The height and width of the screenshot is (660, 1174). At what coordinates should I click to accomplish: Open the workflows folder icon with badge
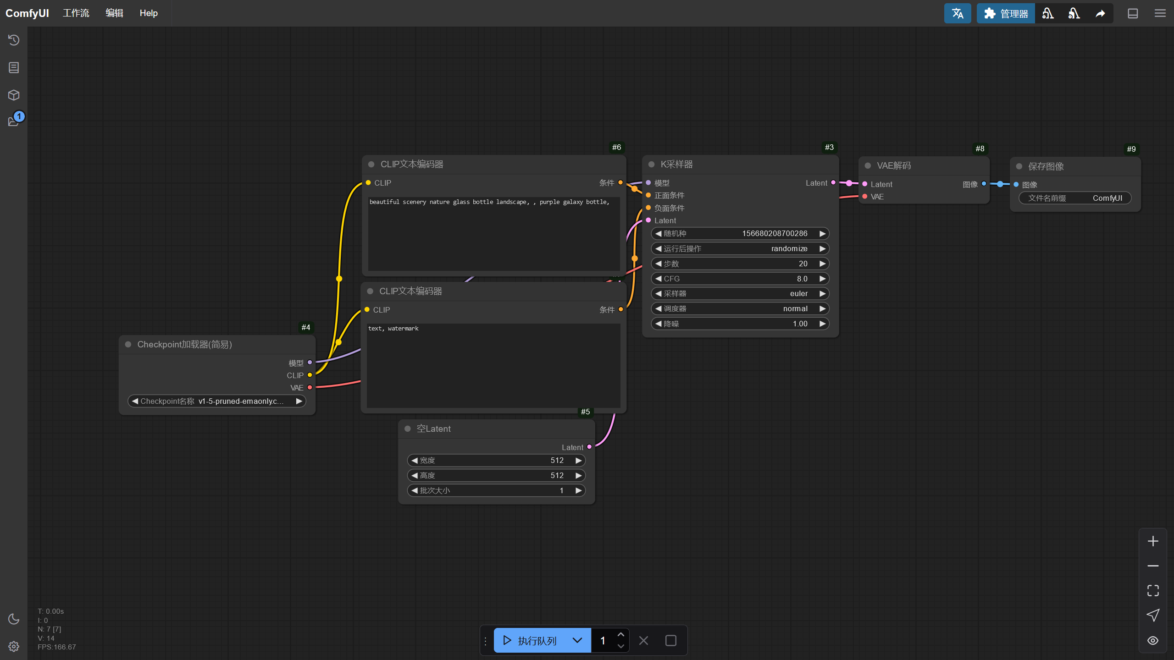coord(14,121)
